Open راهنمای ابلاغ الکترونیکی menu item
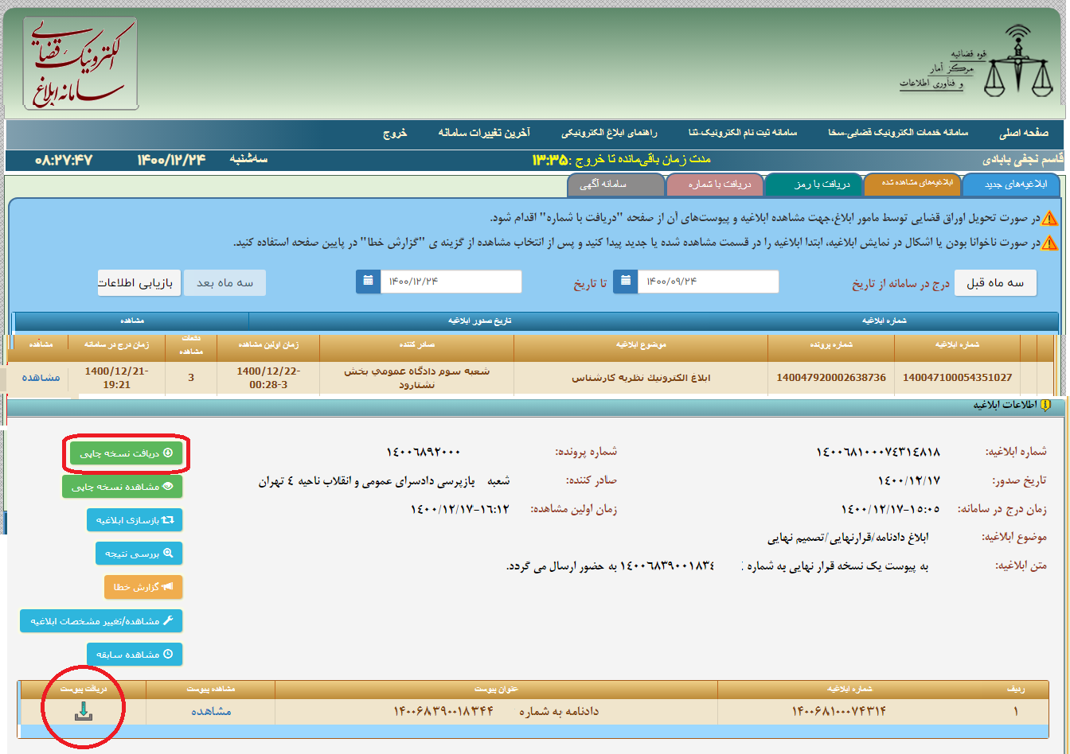The height and width of the screenshot is (754, 1070). pyautogui.click(x=610, y=133)
